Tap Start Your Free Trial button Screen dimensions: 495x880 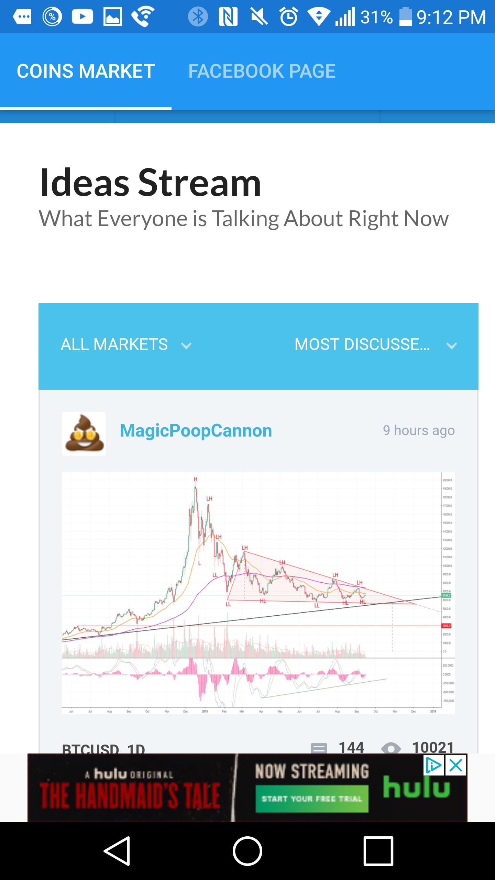click(312, 799)
